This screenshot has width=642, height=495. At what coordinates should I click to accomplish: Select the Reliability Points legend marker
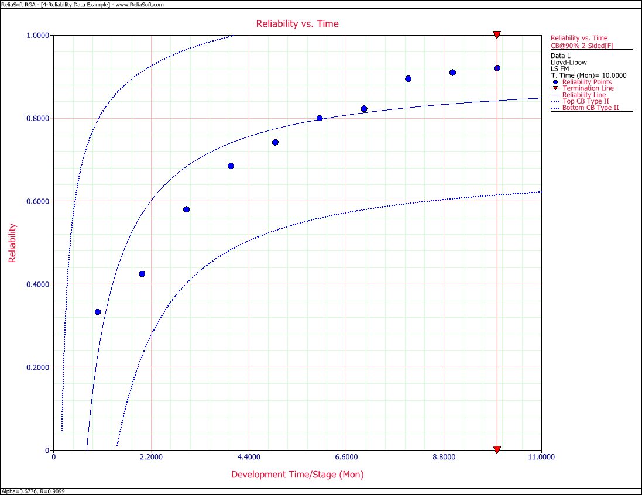[x=555, y=82]
